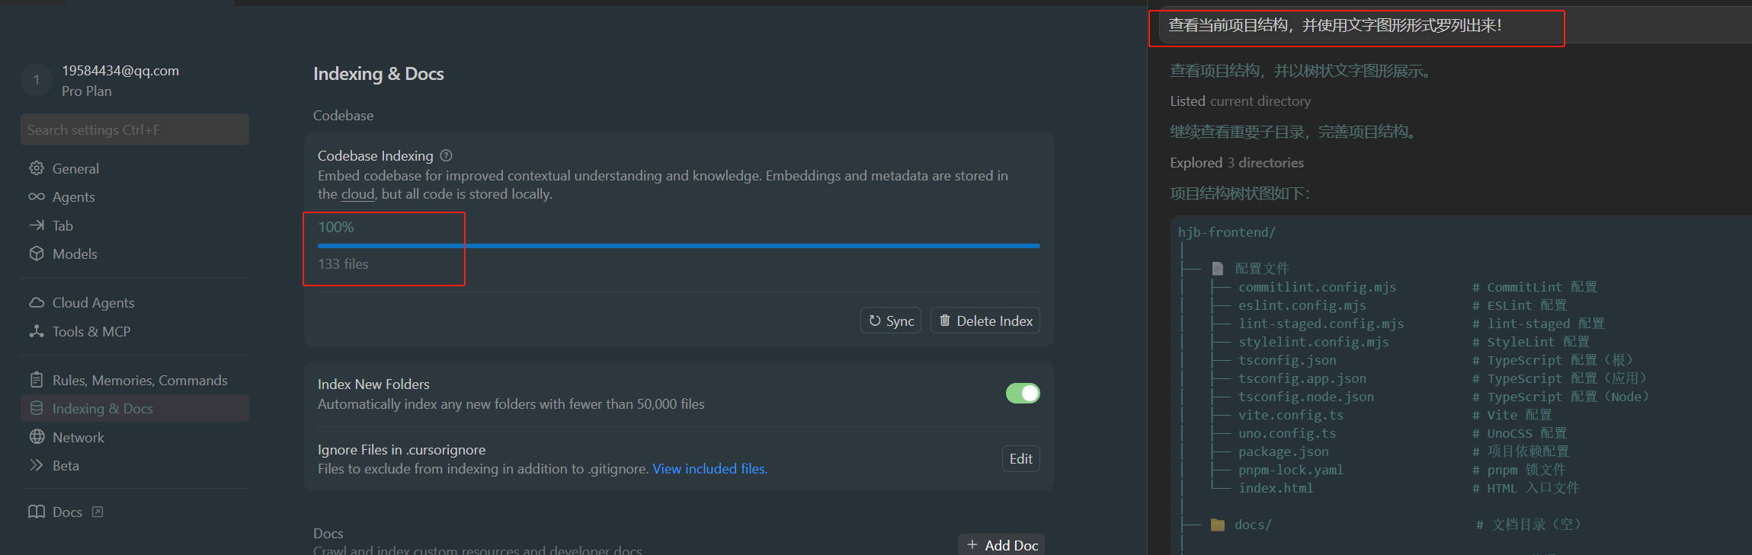
Task: Click the Cloud Agents cloud icon
Action: tap(37, 303)
